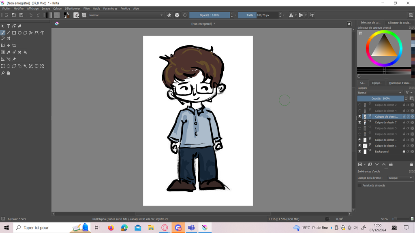Image resolution: width=415 pixels, height=233 pixels.
Task: Open the Lissage de la brosse dropdown
Action: click(x=400, y=178)
